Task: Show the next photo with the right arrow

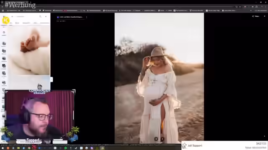Action: [x=162, y=139]
